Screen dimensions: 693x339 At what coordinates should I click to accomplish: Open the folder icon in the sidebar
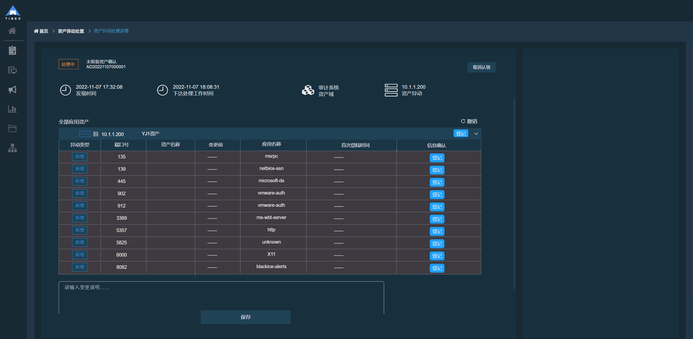[x=13, y=129]
